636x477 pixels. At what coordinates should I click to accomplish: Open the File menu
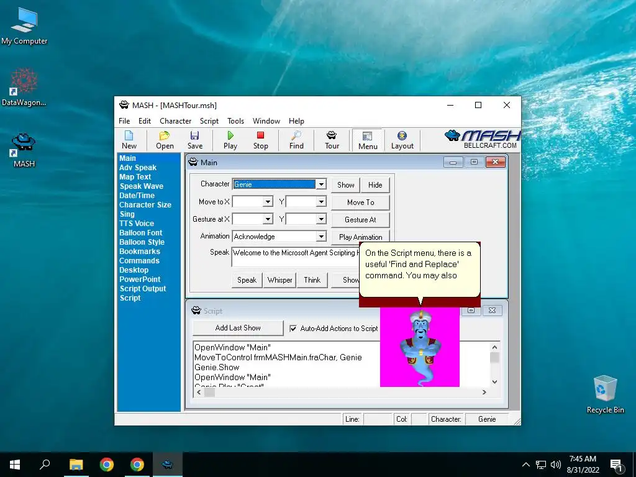click(x=124, y=121)
